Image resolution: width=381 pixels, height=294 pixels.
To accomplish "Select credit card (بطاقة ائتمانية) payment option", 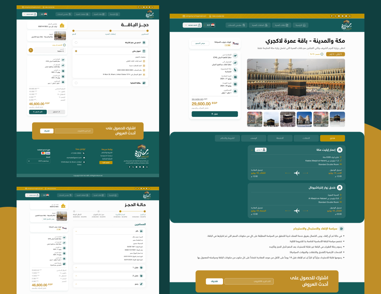I will click(76, 83).
